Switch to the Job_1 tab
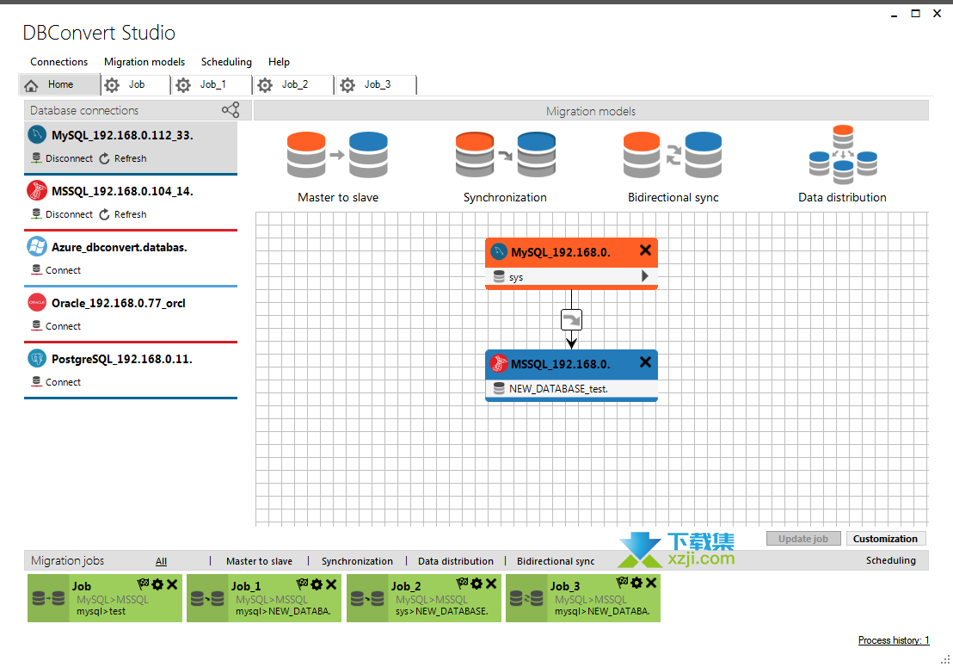Image resolution: width=953 pixels, height=667 pixels. pyautogui.click(x=212, y=84)
